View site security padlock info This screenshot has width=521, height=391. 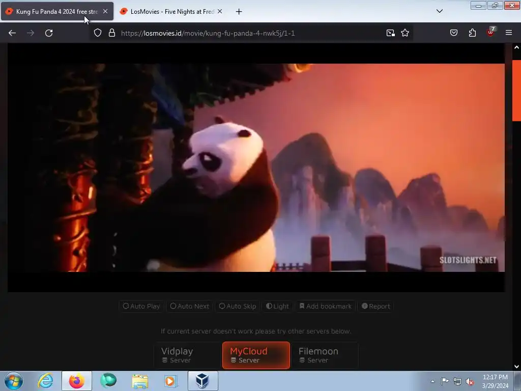[x=112, y=33]
